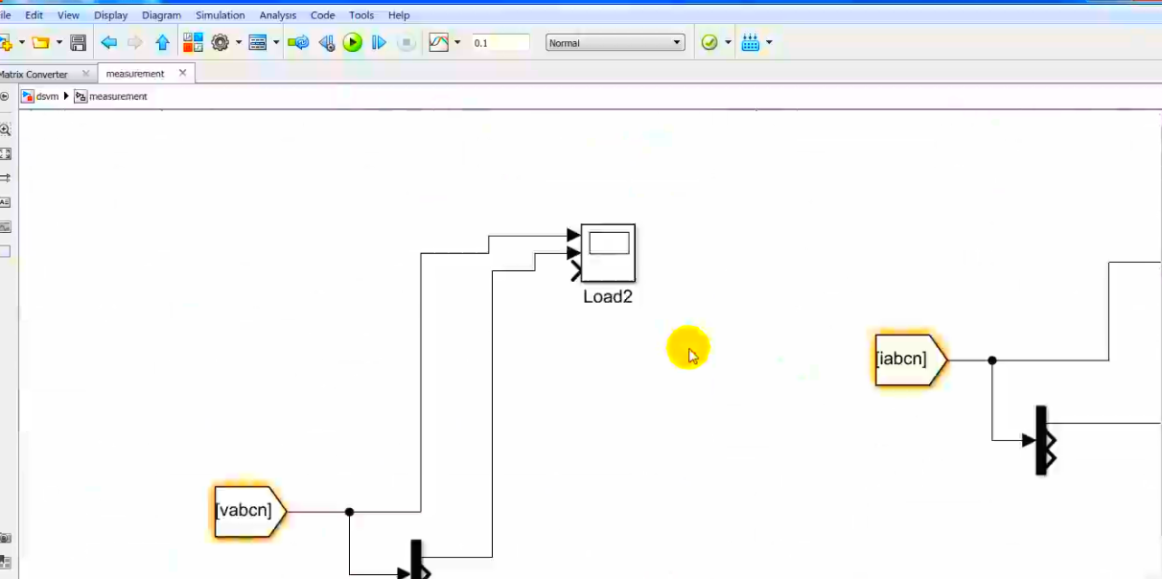Screen dimensions: 1162x579
Task: Go up to parent with the up arrow
Action: (162, 43)
